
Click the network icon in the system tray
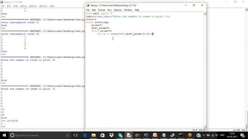[x=213, y=135]
